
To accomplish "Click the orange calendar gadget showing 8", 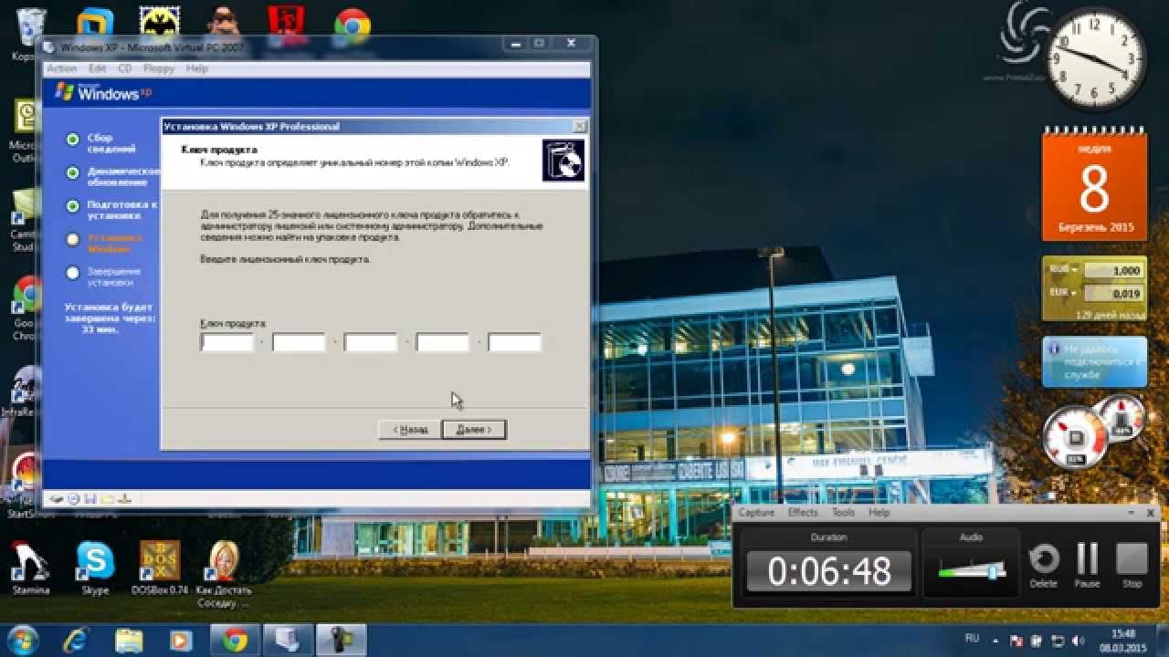I will (x=1094, y=185).
